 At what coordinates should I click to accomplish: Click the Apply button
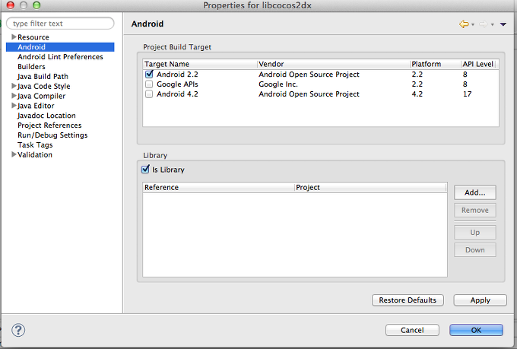pos(480,300)
